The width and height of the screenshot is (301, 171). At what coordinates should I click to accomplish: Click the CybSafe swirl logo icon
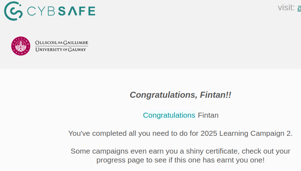pyautogui.click(x=14, y=11)
